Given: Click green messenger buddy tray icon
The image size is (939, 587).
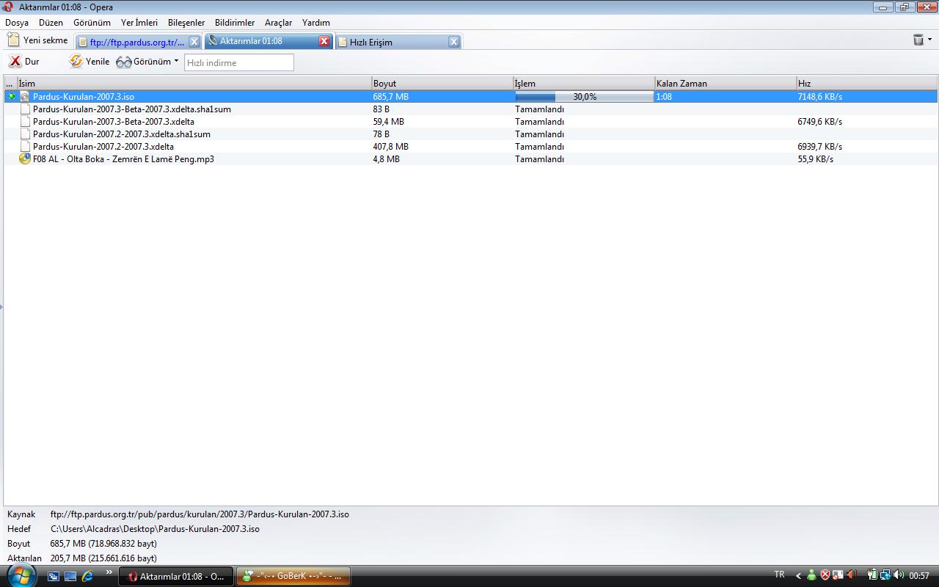Looking at the screenshot, I should 811,575.
